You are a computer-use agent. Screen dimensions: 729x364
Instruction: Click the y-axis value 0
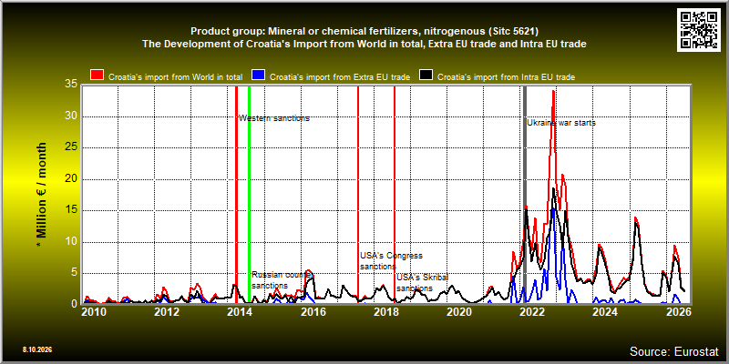coord(75,304)
